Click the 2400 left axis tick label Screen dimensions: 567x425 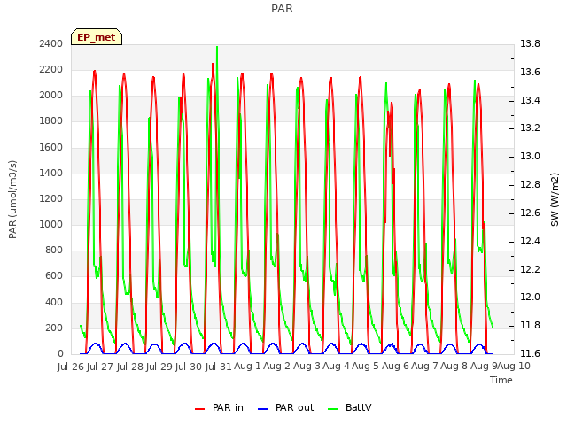tap(51, 43)
